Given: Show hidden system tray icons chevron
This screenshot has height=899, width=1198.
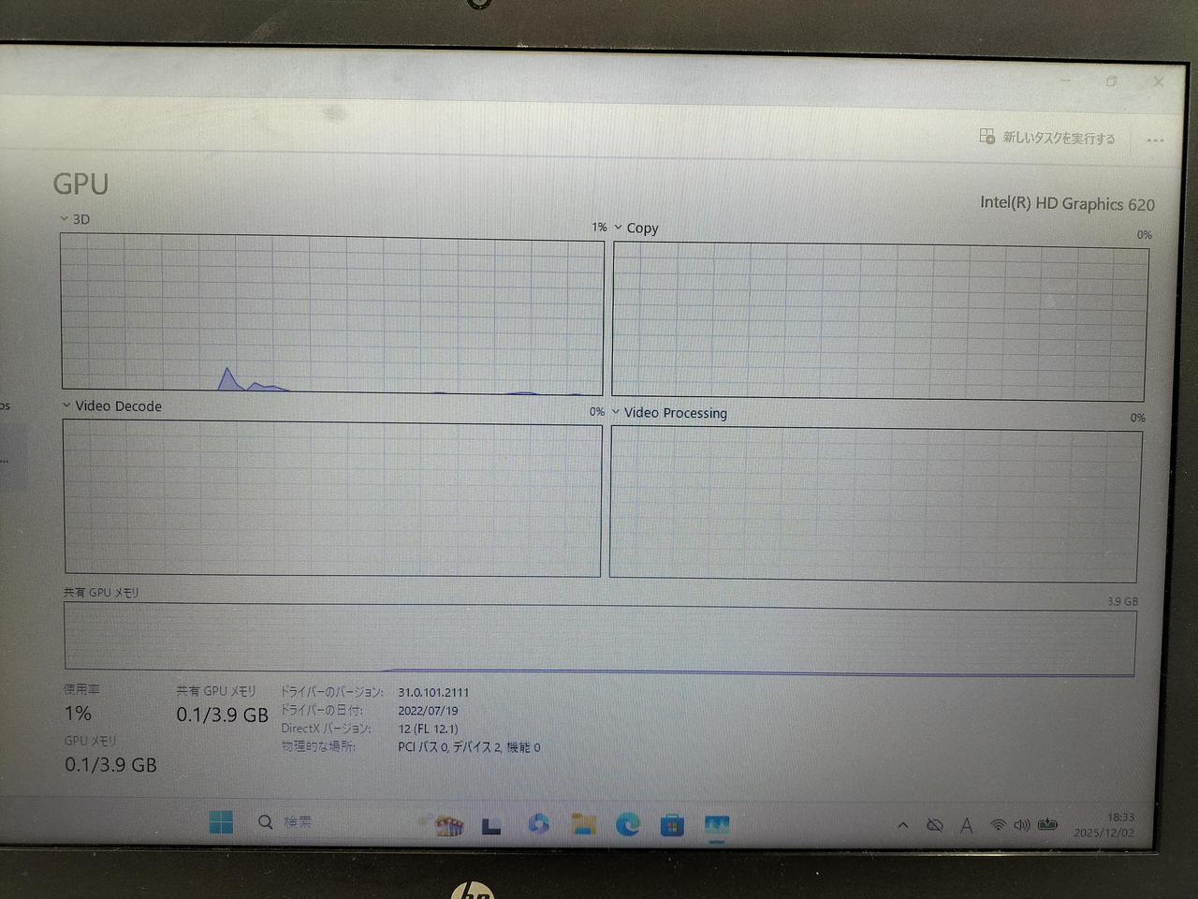Looking at the screenshot, I should click(x=902, y=825).
